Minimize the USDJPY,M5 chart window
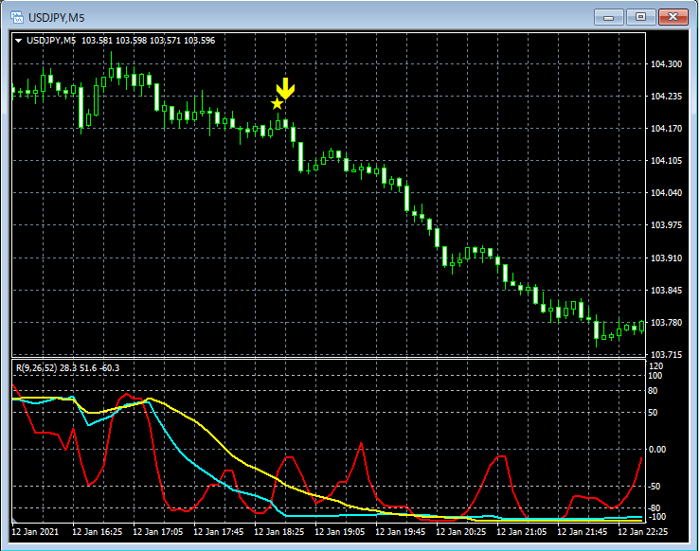The height and width of the screenshot is (551, 700). pyautogui.click(x=608, y=17)
